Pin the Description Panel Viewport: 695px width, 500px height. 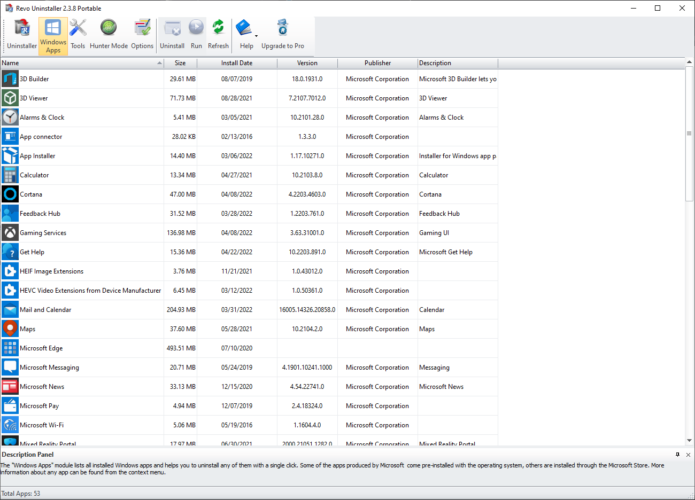point(677,455)
